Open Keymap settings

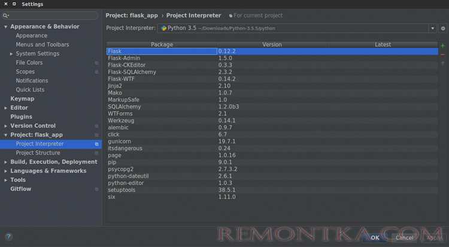click(x=22, y=99)
